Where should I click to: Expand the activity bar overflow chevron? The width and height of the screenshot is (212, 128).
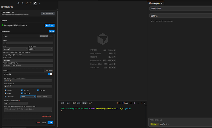pos(40,3)
